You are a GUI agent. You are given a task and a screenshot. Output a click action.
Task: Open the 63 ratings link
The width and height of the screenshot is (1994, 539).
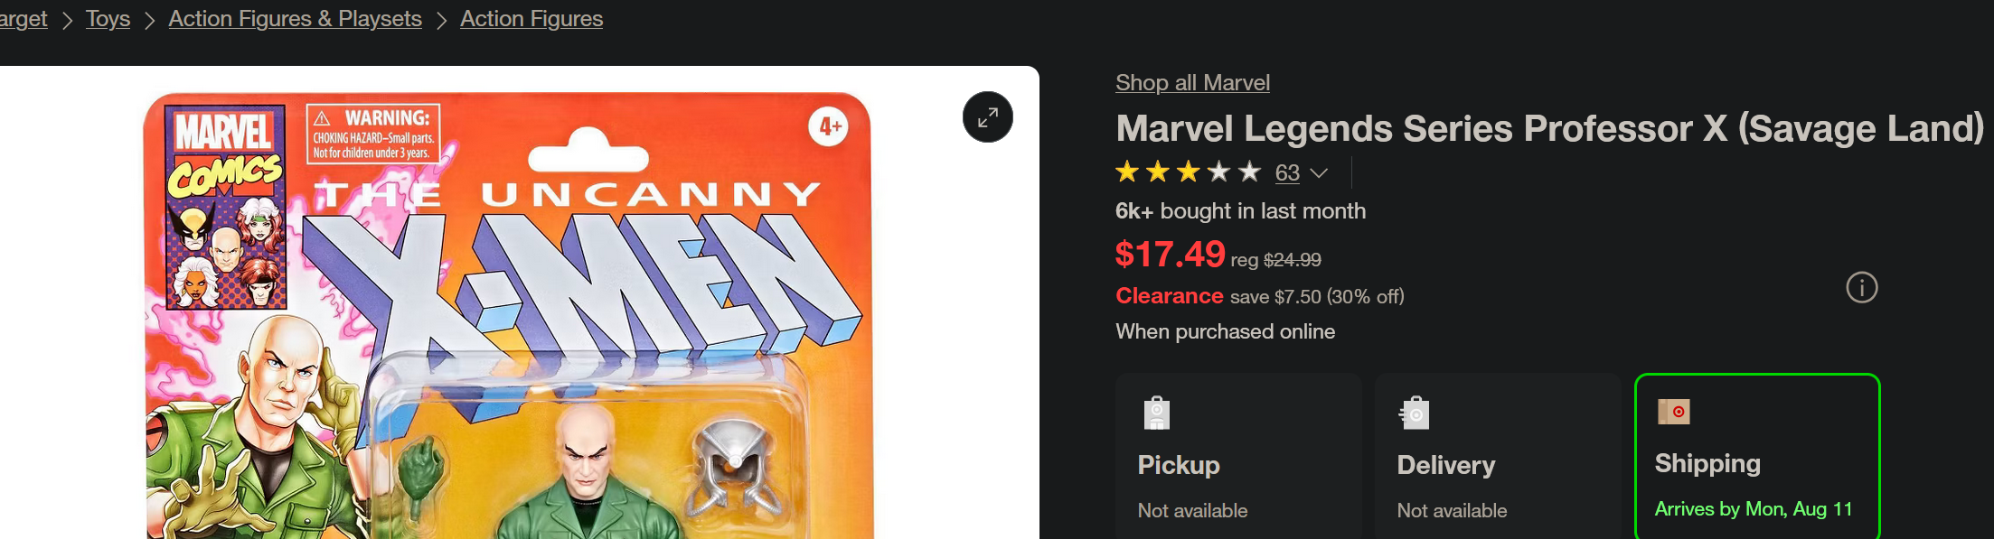pos(1286,172)
